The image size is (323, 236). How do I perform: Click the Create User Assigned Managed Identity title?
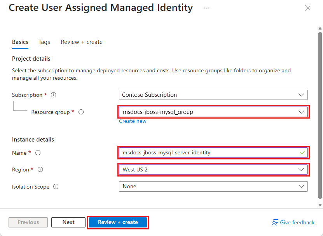click(x=101, y=8)
